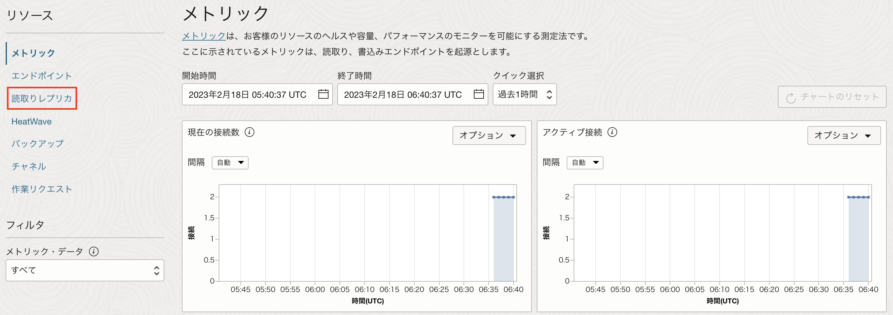Expand オプション menu in 現在の接続数 chart

488,135
